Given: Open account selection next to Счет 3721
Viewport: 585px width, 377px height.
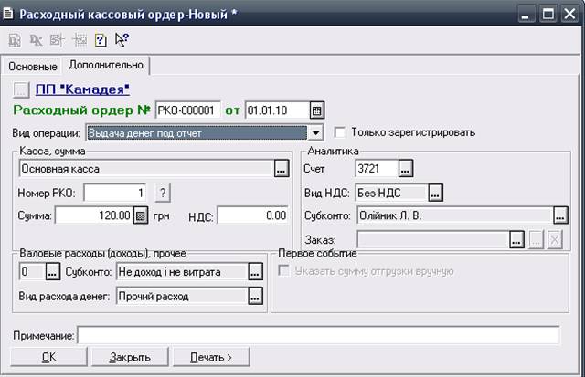Looking at the screenshot, I should click(x=406, y=169).
